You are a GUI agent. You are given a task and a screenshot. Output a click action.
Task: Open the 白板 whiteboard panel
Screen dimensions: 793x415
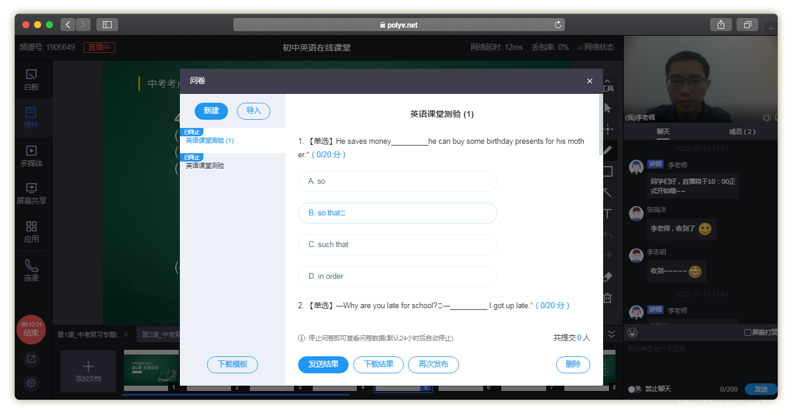pos(32,79)
